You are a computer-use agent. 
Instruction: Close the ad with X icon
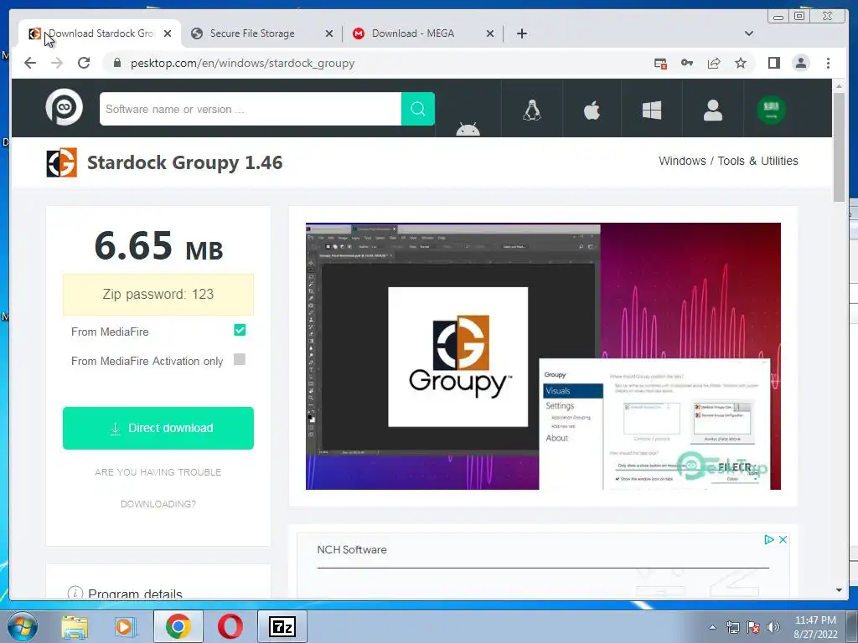pos(783,540)
